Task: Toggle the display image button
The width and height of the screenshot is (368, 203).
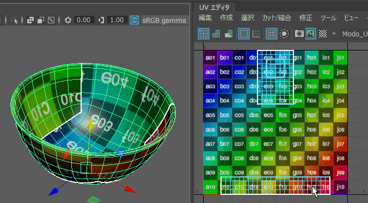Action: [310, 34]
